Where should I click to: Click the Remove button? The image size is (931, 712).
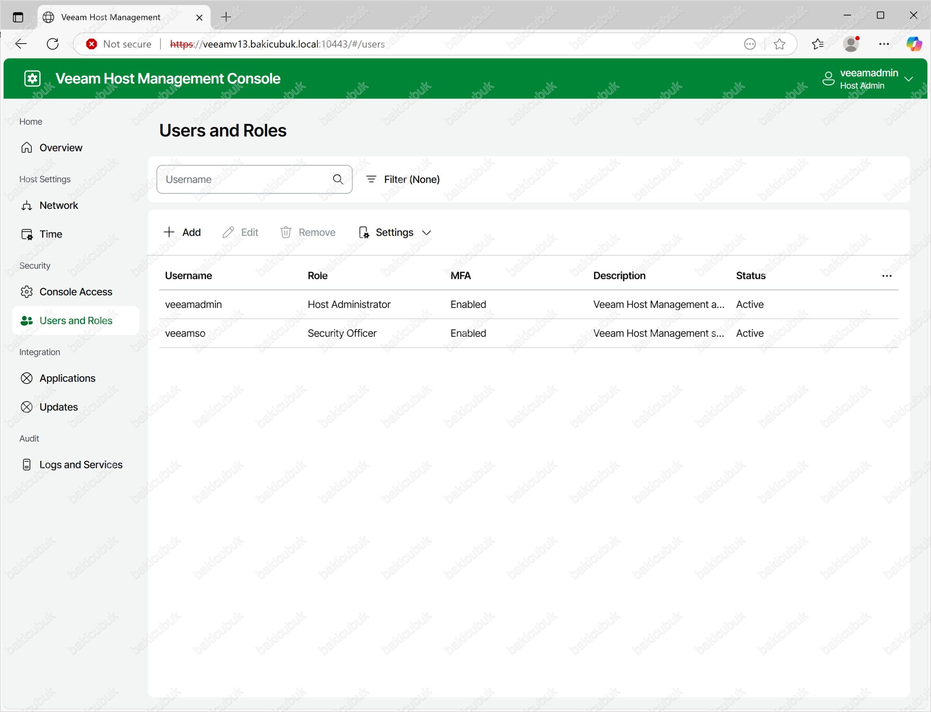click(x=308, y=232)
